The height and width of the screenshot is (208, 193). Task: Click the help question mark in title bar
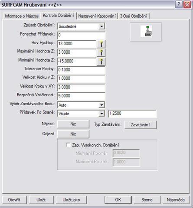[179, 5]
